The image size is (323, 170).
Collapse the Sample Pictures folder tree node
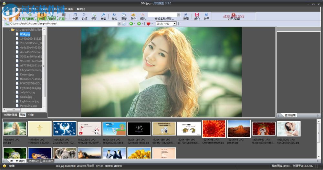[x=8, y=30]
